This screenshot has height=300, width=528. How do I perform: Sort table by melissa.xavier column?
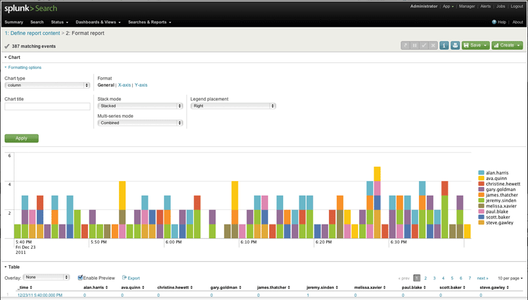click(x=384, y=288)
